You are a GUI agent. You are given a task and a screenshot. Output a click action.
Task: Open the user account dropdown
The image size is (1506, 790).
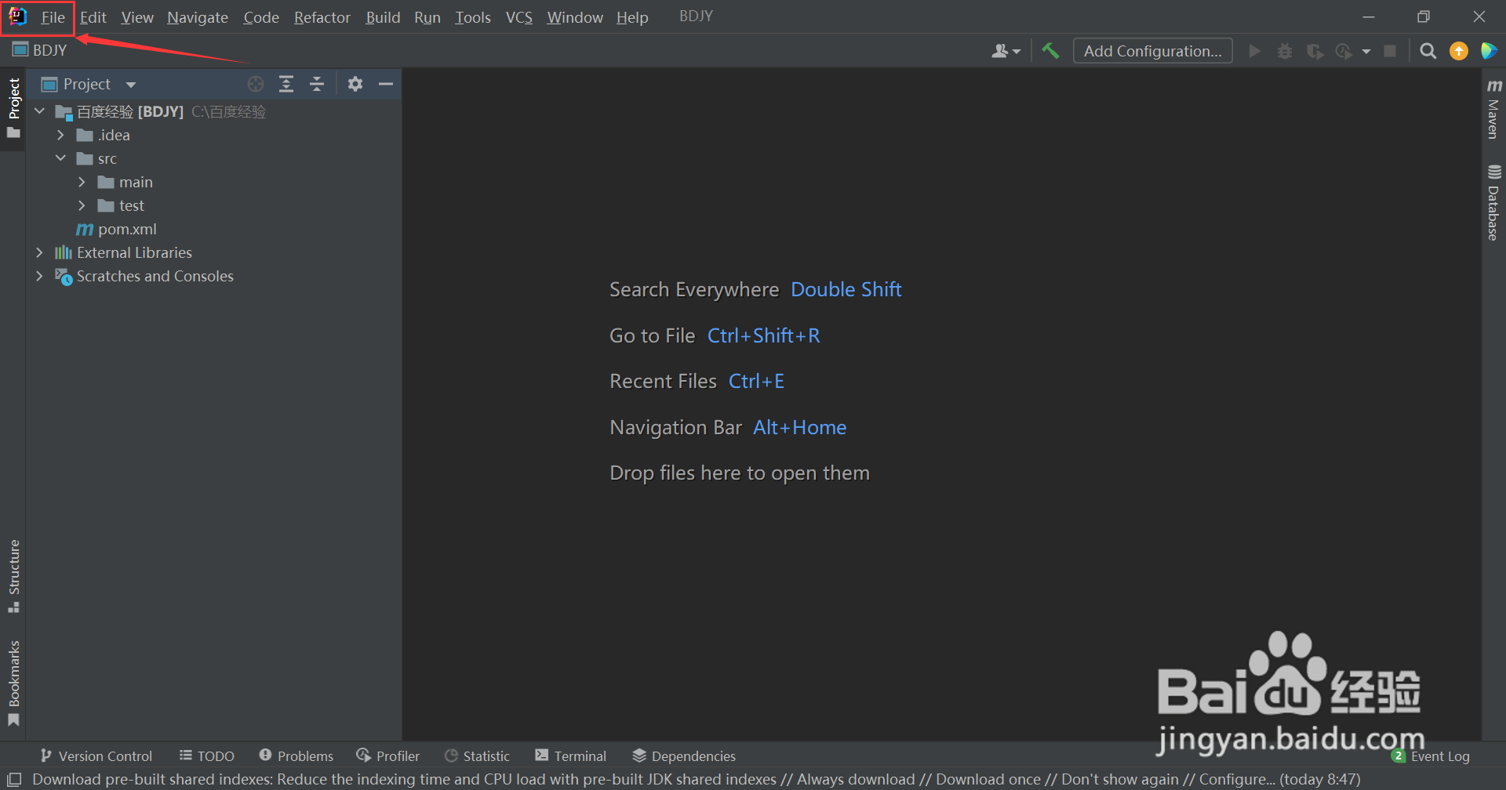[1006, 51]
